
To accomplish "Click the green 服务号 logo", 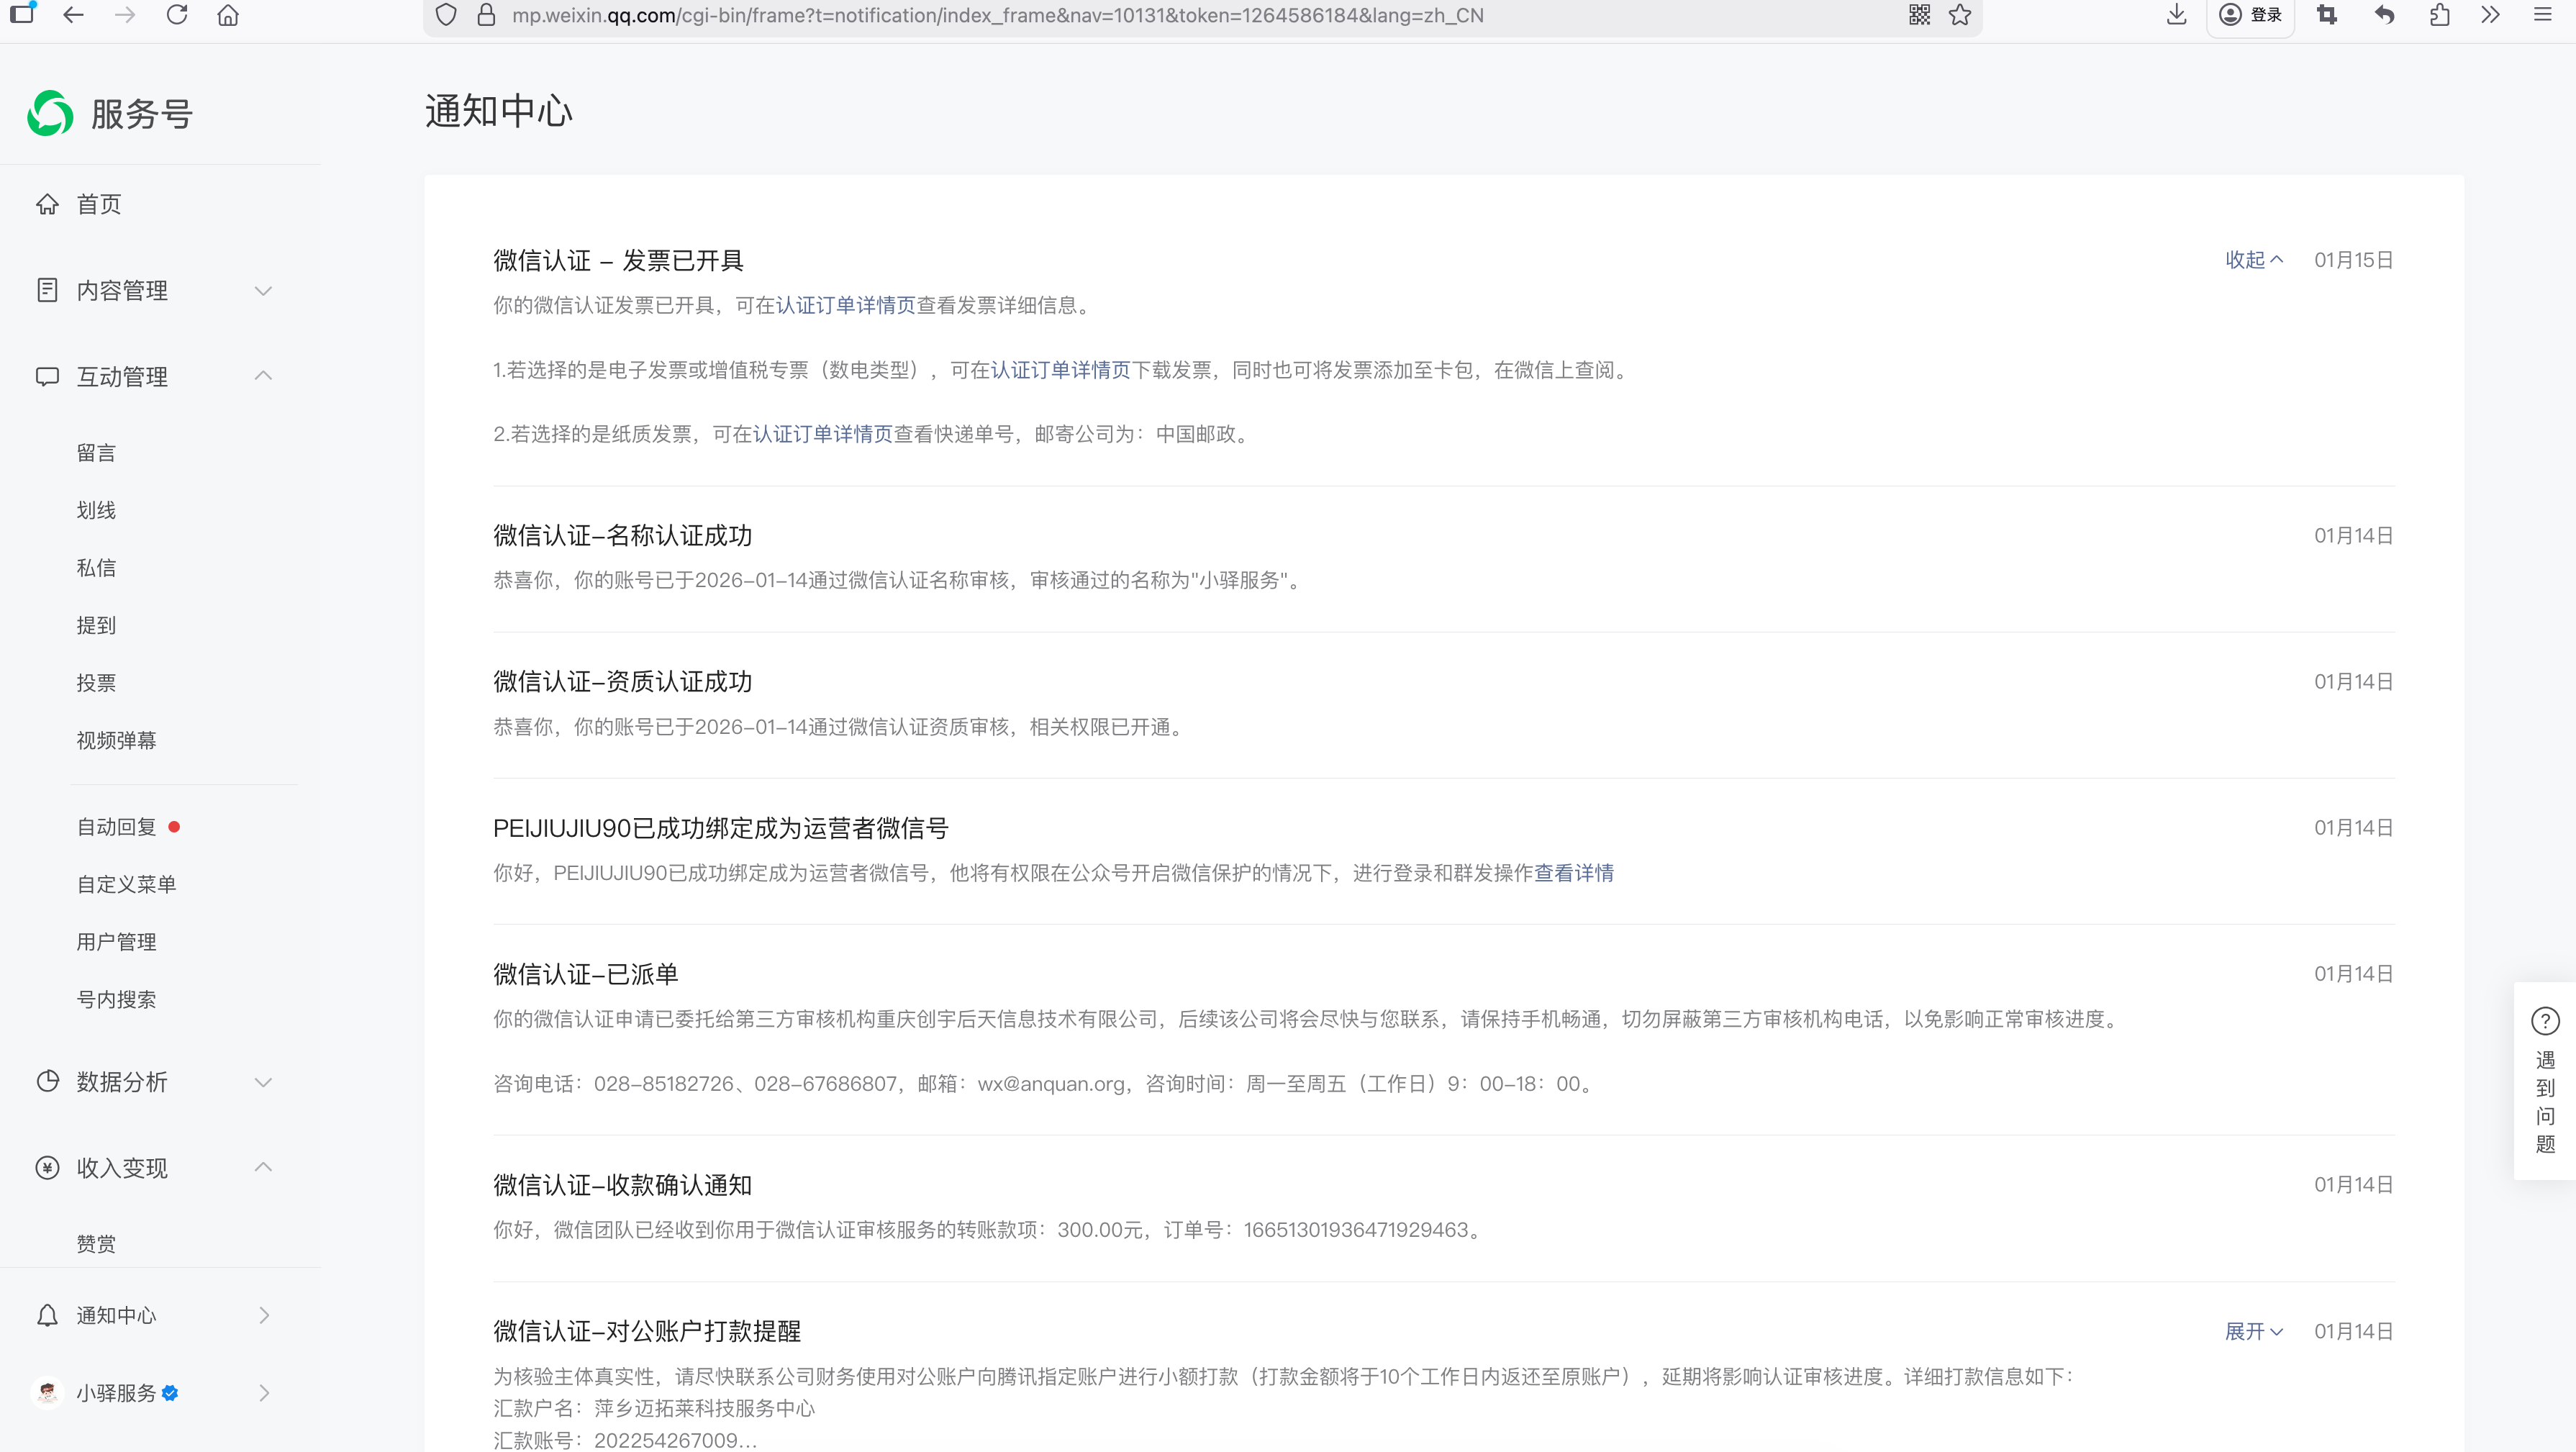I will pyautogui.click(x=50, y=113).
